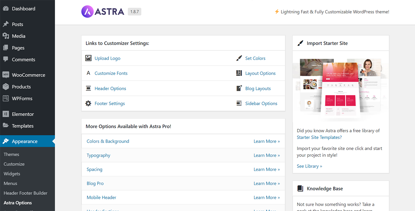Select Astra Options submenu item
Image resolution: width=415 pixels, height=211 pixels.
(x=18, y=203)
